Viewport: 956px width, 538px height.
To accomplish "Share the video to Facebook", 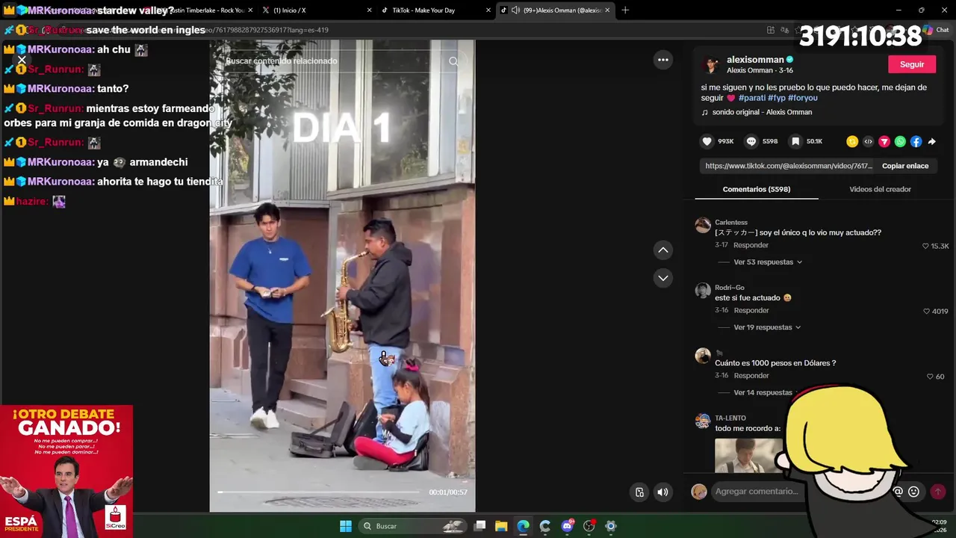I will (916, 141).
